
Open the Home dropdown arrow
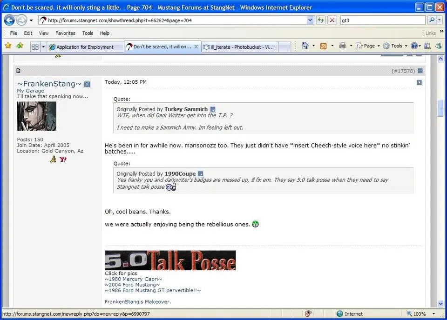313,46
